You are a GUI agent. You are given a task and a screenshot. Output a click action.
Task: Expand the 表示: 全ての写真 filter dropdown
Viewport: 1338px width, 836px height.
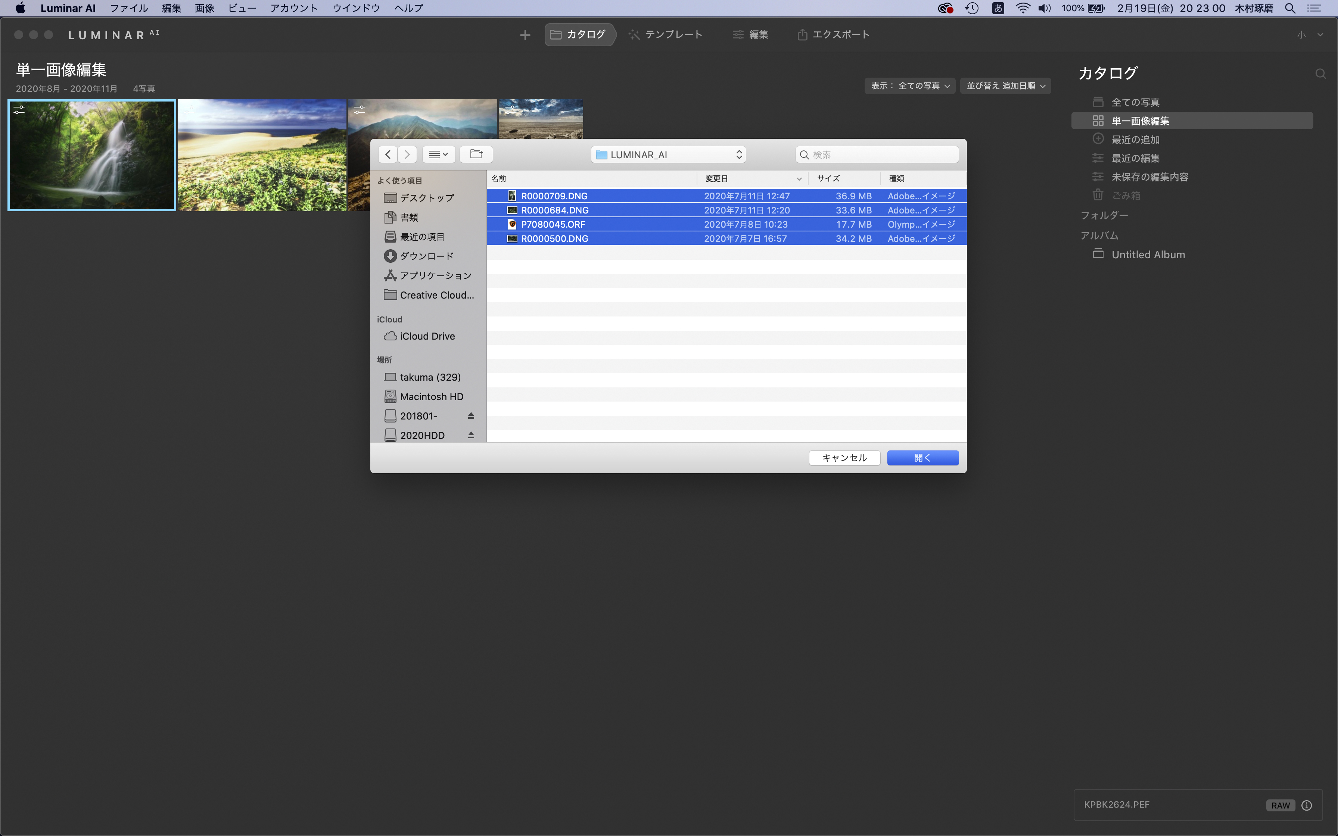coord(909,86)
